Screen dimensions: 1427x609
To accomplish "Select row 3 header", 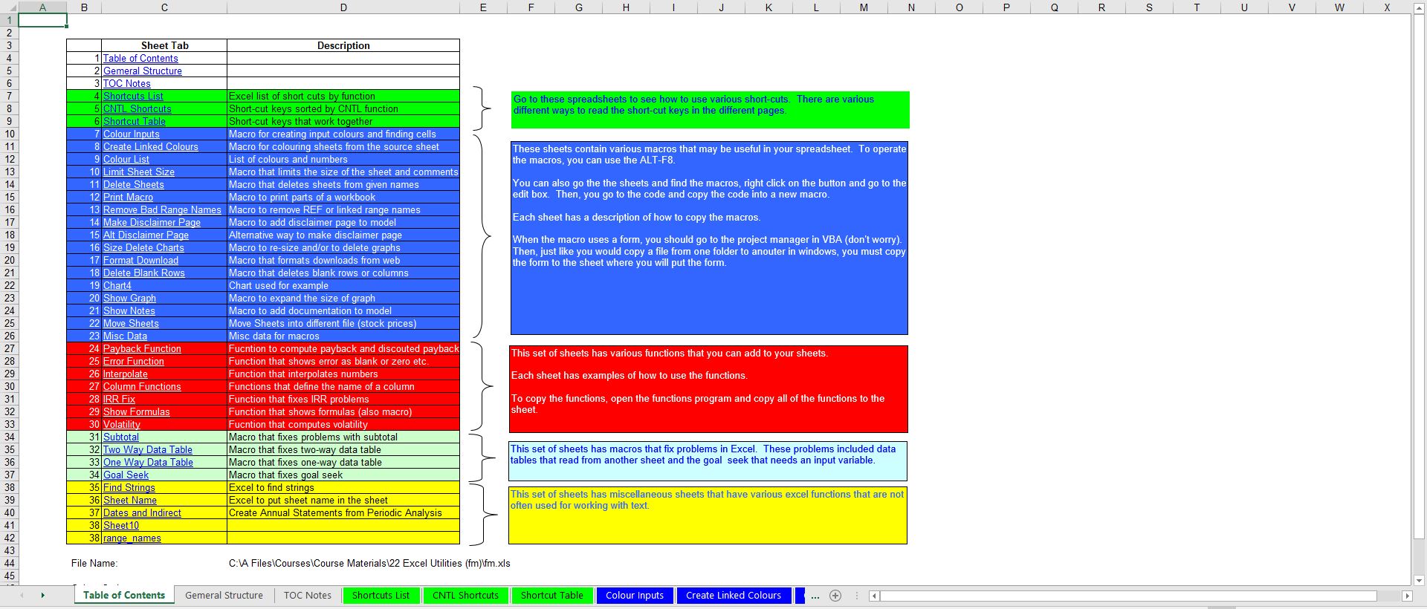I will pos(9,46).
